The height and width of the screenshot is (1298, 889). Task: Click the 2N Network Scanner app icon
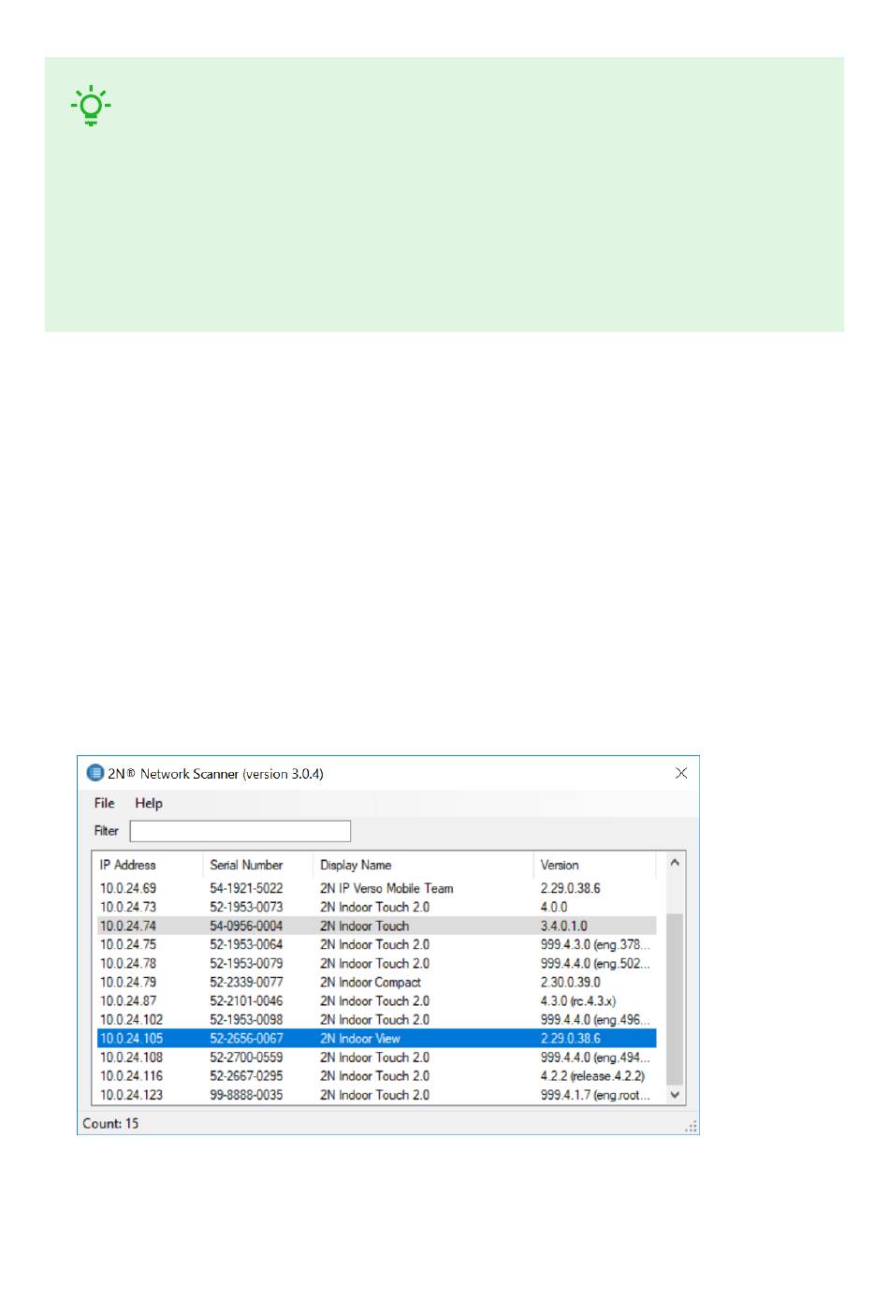click(95, 773)
